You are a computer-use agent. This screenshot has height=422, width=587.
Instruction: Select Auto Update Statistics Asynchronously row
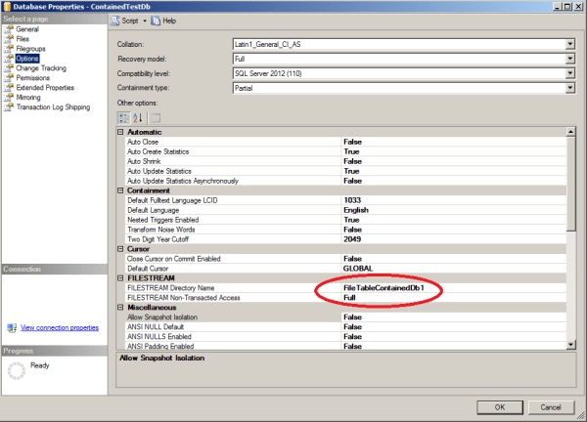[x=345, y=181]
